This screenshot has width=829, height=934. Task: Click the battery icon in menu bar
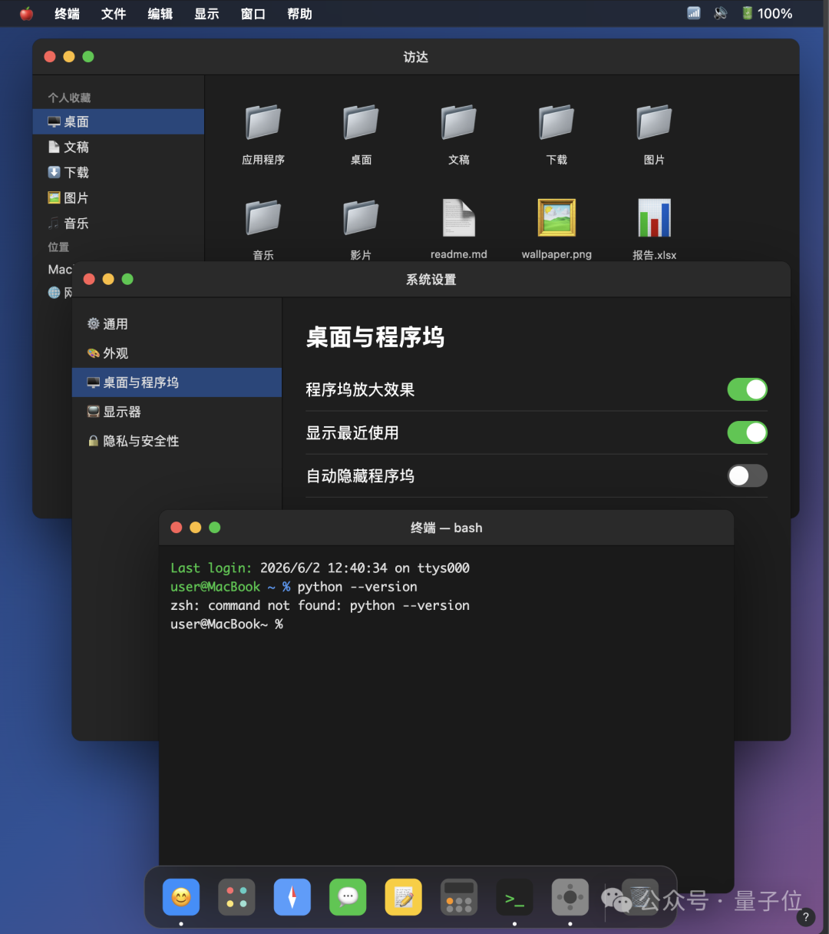tap(747, 13)
